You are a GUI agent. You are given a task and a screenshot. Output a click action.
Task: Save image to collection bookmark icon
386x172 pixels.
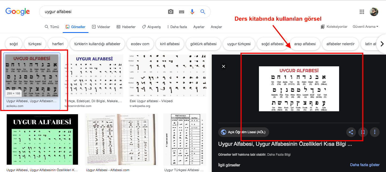pos(363,132)
